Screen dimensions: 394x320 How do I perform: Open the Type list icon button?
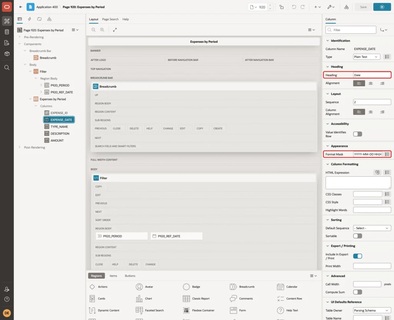click(387, 57)
